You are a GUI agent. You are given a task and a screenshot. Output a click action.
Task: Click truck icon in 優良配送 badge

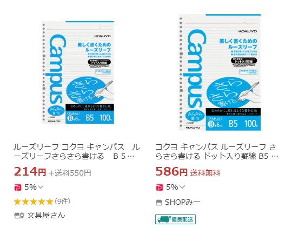pyautogui.click(x=164, y=219)
